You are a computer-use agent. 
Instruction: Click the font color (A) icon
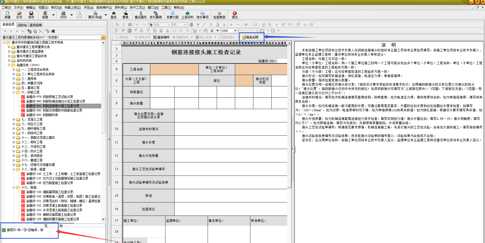pos(224,25)
